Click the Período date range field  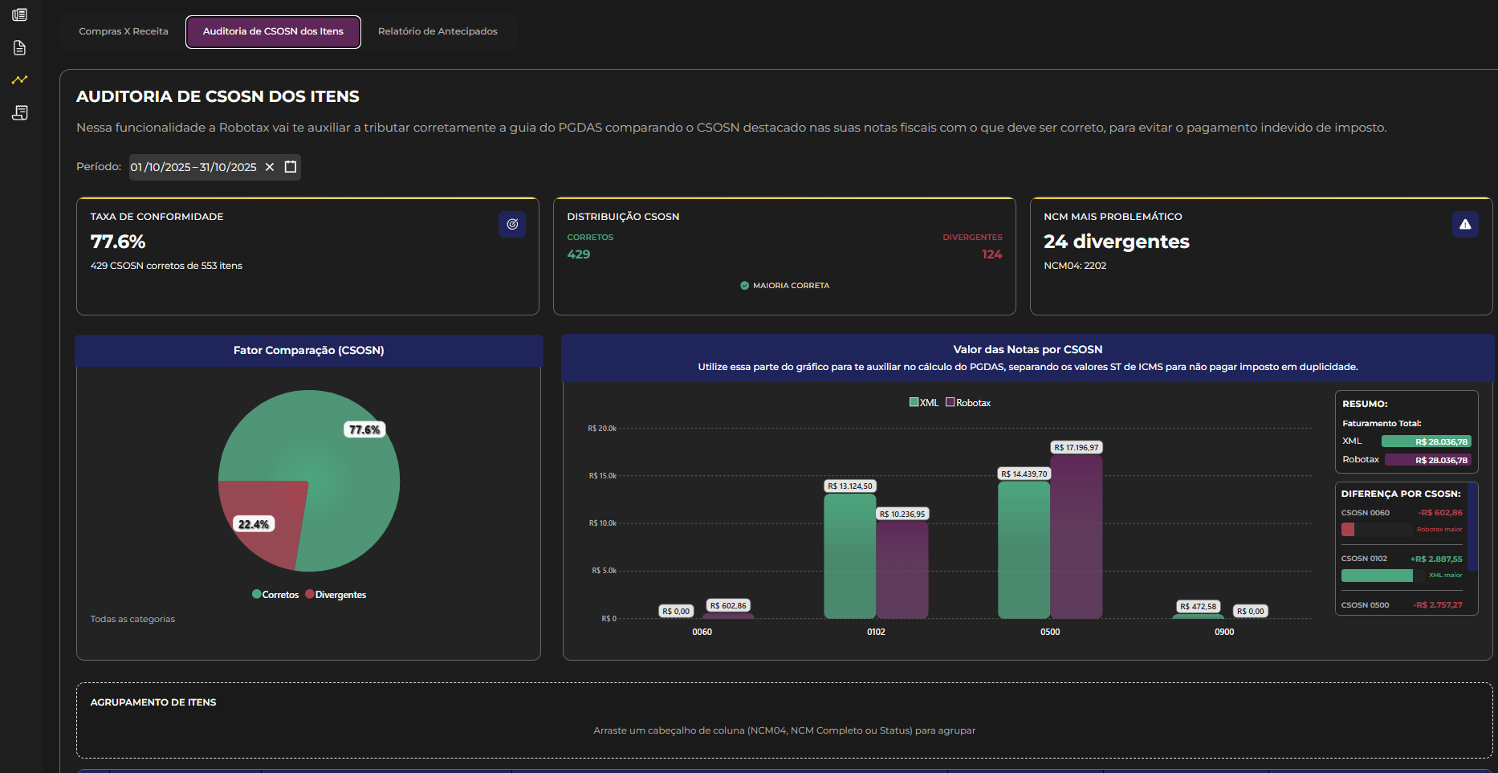[193, 167]
